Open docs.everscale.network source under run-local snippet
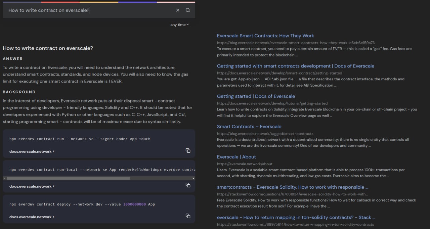The image size is (430, 229). click(x=32, y=186)
